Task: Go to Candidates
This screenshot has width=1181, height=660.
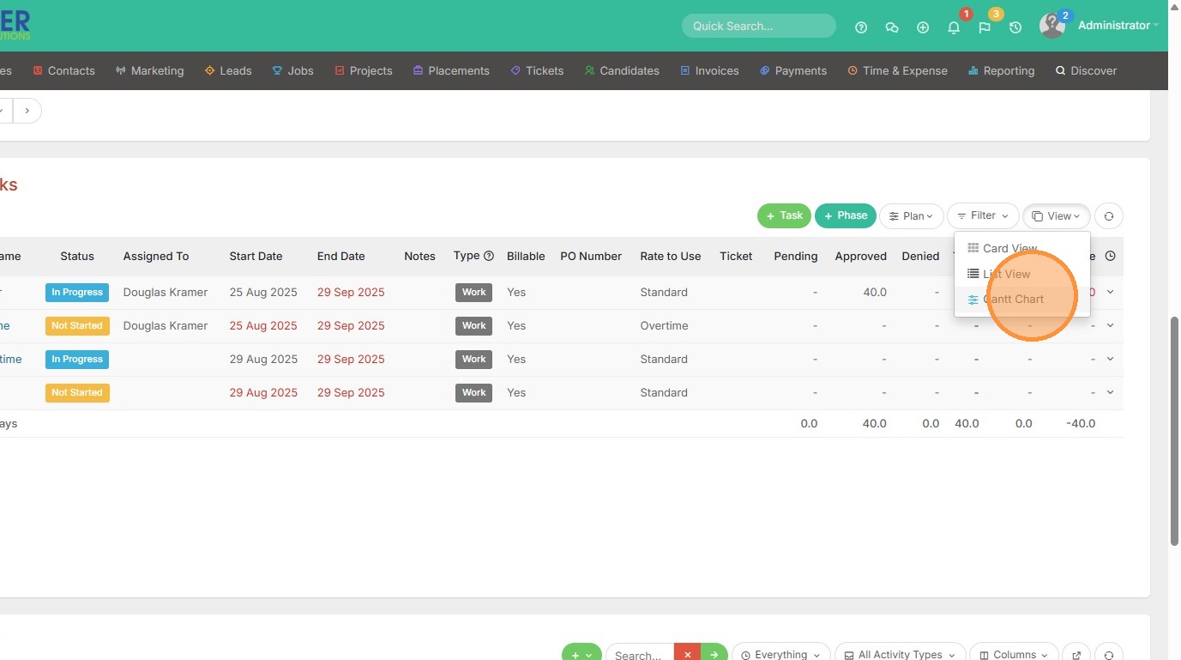Action: click(622, 70)
